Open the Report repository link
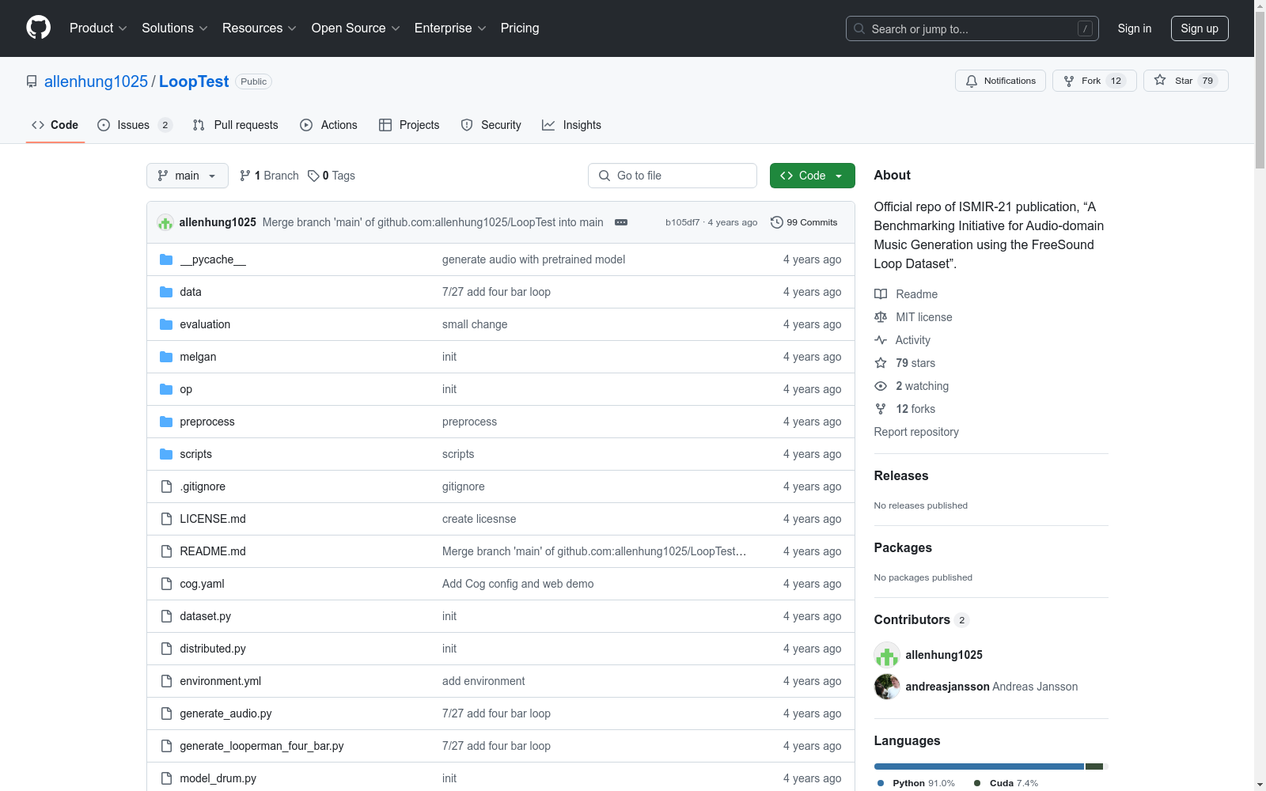This screenshot has height=791, width=1266. pyautogui.click(x=916, y=432)
